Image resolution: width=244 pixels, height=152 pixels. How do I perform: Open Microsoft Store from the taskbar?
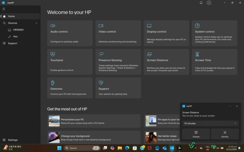pos(135,148)
